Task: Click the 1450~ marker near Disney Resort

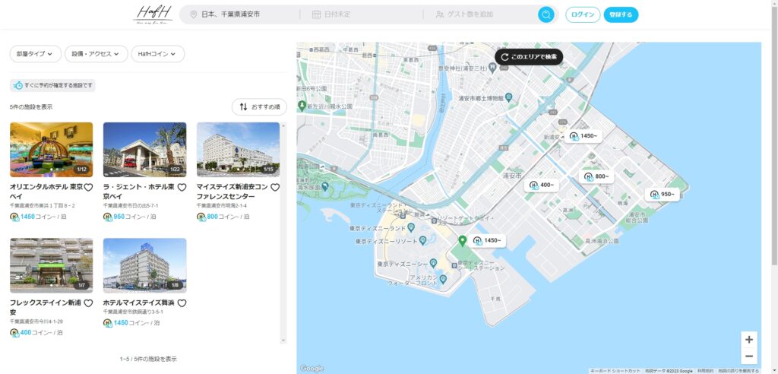Action: [487, 240]
